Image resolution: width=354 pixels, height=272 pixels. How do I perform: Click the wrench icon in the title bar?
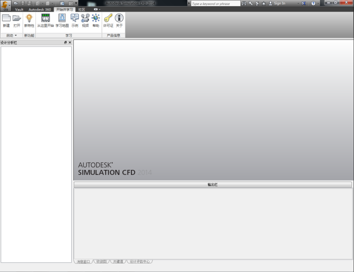click(251, 4)
